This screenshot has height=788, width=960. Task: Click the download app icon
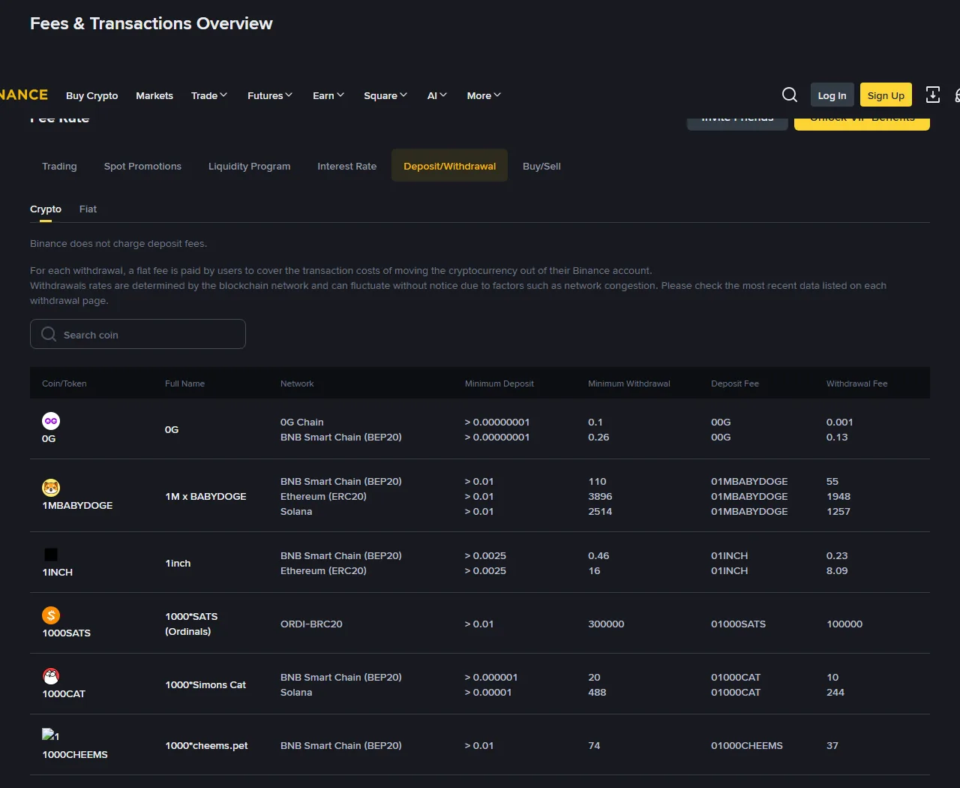pyautogui.click(x=933, y=95)
